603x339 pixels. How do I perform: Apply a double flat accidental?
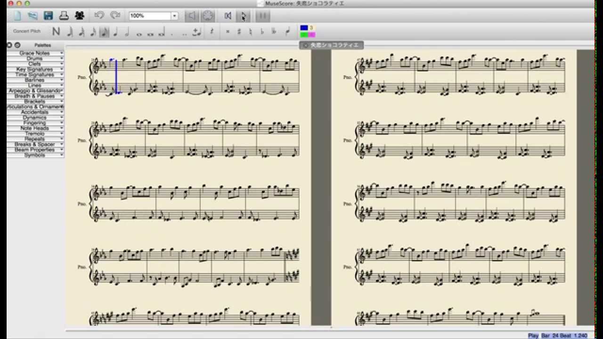coord(274,32)
